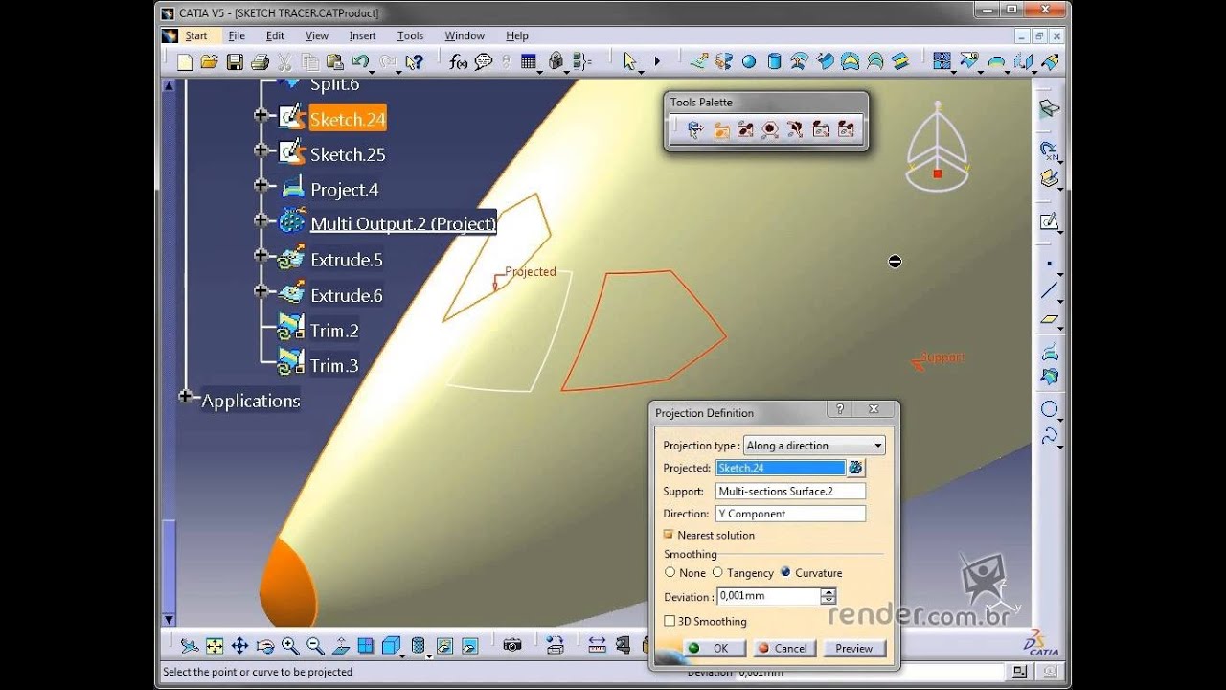This screenshot has height=690, width=1226.
Task: Click the What's This help pointer icon
Action: [414, 62]
